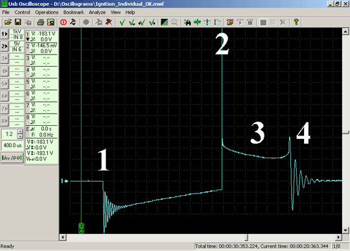Open the Operations menu
Screen dimensions: 350x251
coord(47,12)
